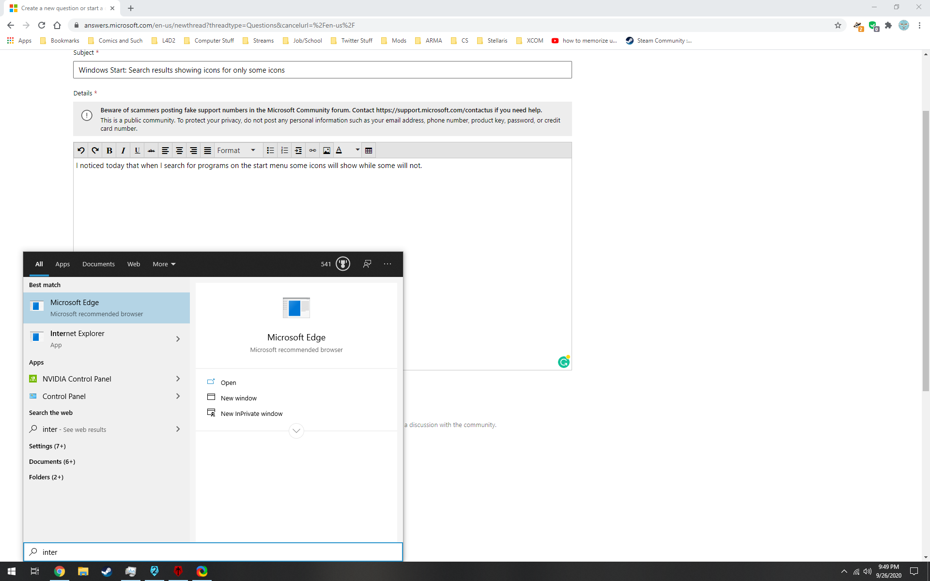This screenshot has width=930, height=581.
Task: Insert a table with table icon
Action: click(x=369, y=151)
